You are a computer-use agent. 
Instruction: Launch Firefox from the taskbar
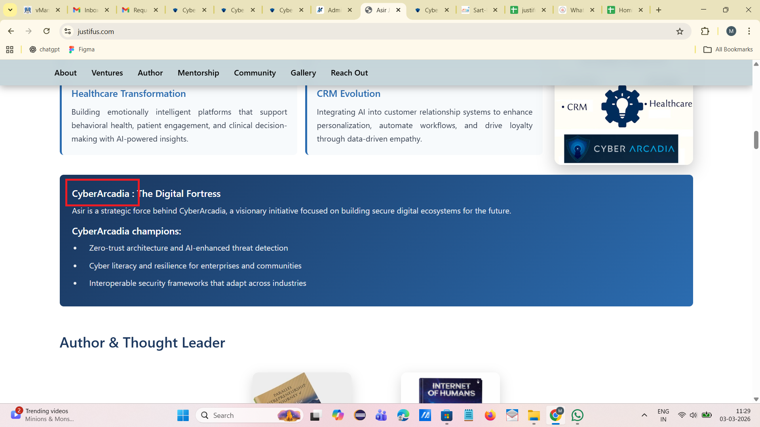(x=490, y=415)
